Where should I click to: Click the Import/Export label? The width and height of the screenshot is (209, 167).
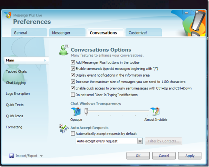27,156
